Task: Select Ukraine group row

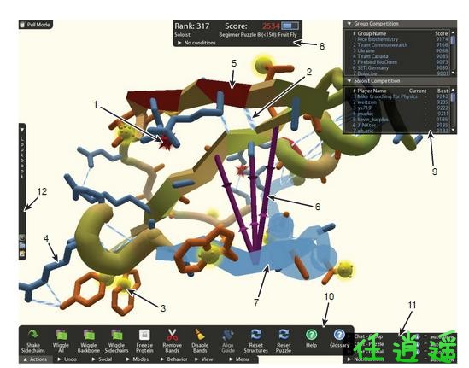Action: 400,50
